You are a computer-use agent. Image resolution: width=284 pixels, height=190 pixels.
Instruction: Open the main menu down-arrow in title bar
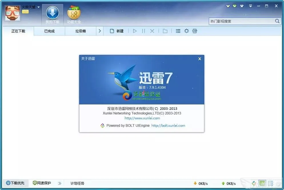[x=251, y=6]
